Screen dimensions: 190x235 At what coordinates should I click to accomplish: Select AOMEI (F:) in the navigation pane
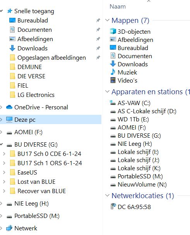click(28, 132)
